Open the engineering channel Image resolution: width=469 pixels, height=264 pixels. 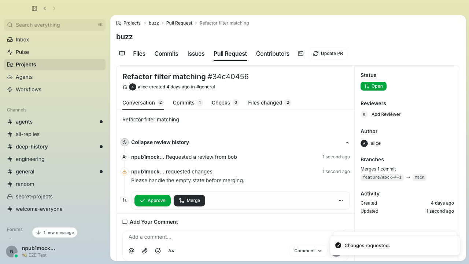(55, 159)
